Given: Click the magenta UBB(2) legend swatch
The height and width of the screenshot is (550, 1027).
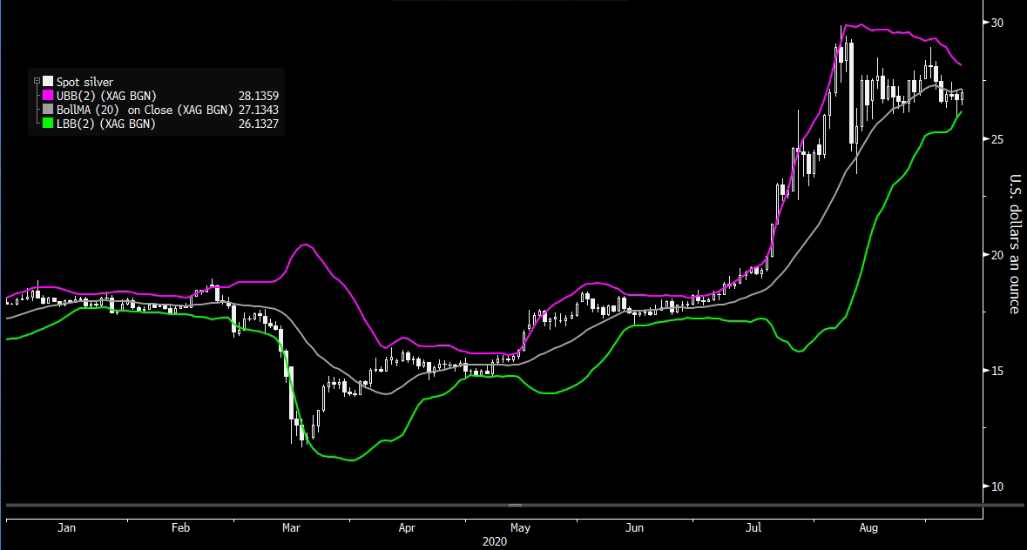Looking at the screenshot, I should (48, 96).
